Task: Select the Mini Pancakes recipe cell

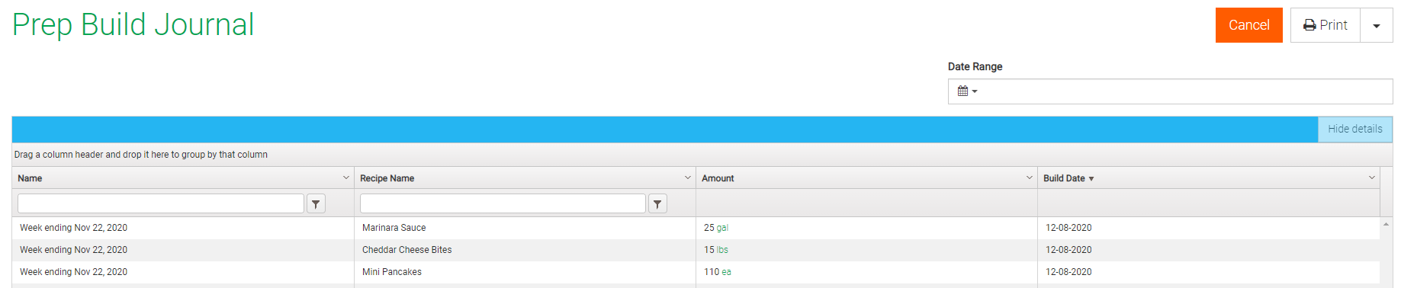Action: click(525, 272)
